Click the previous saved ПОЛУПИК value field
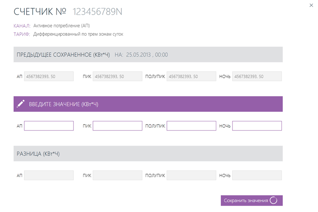The height and width of the screenshot is (212, 318). (191, 76)
